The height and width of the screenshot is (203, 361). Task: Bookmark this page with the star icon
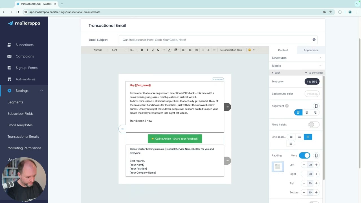tap(331, 12)
